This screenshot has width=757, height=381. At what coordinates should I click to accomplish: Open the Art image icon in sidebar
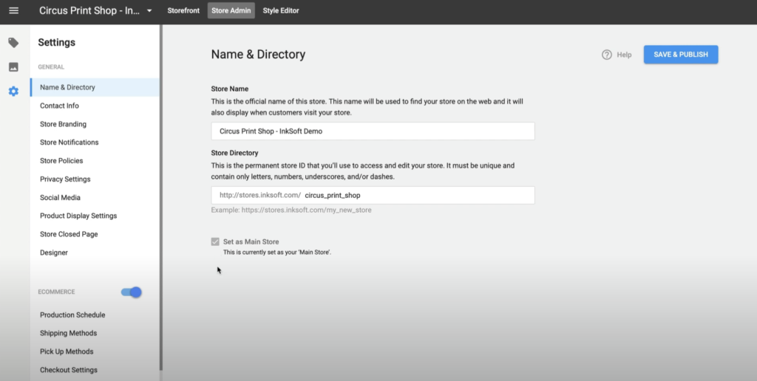tap(13, 67)
